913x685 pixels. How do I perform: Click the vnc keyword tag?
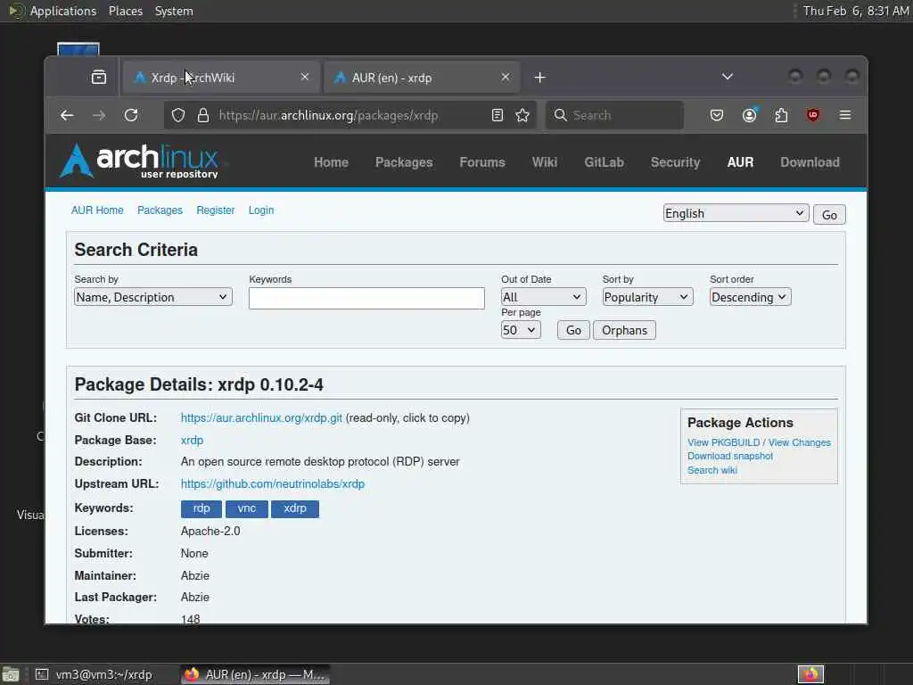point(247,508)
